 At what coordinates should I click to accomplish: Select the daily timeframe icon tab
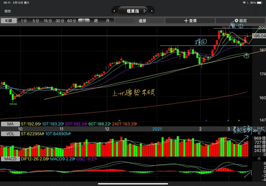pos(84,21)
